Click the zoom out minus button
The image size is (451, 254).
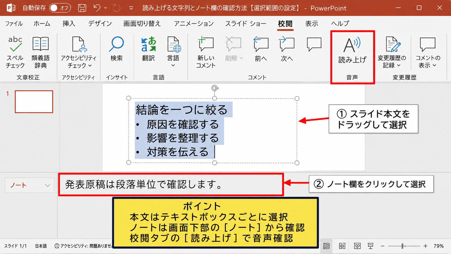(x=382, y=246)
